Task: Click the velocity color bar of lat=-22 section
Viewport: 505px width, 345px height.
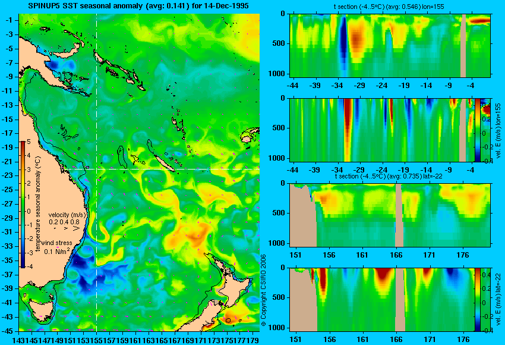Action: (x=477, y=300)
